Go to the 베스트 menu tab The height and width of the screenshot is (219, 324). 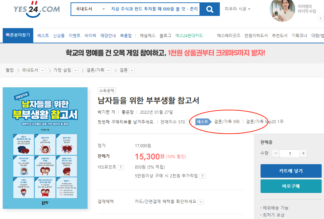click(43, 36)
